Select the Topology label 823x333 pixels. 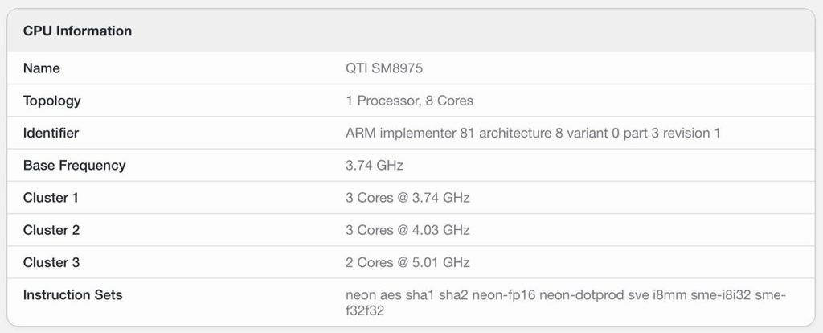click(x=52, y=101)
